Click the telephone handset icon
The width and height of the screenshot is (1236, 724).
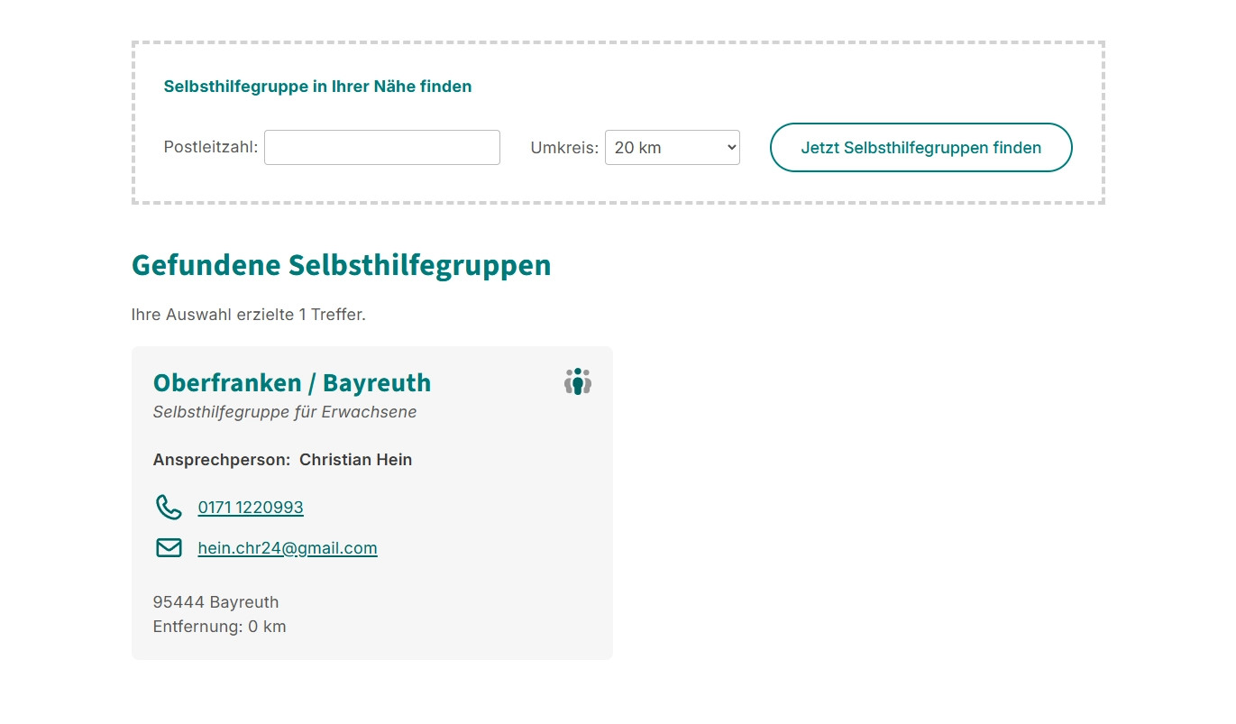(169, 507)
